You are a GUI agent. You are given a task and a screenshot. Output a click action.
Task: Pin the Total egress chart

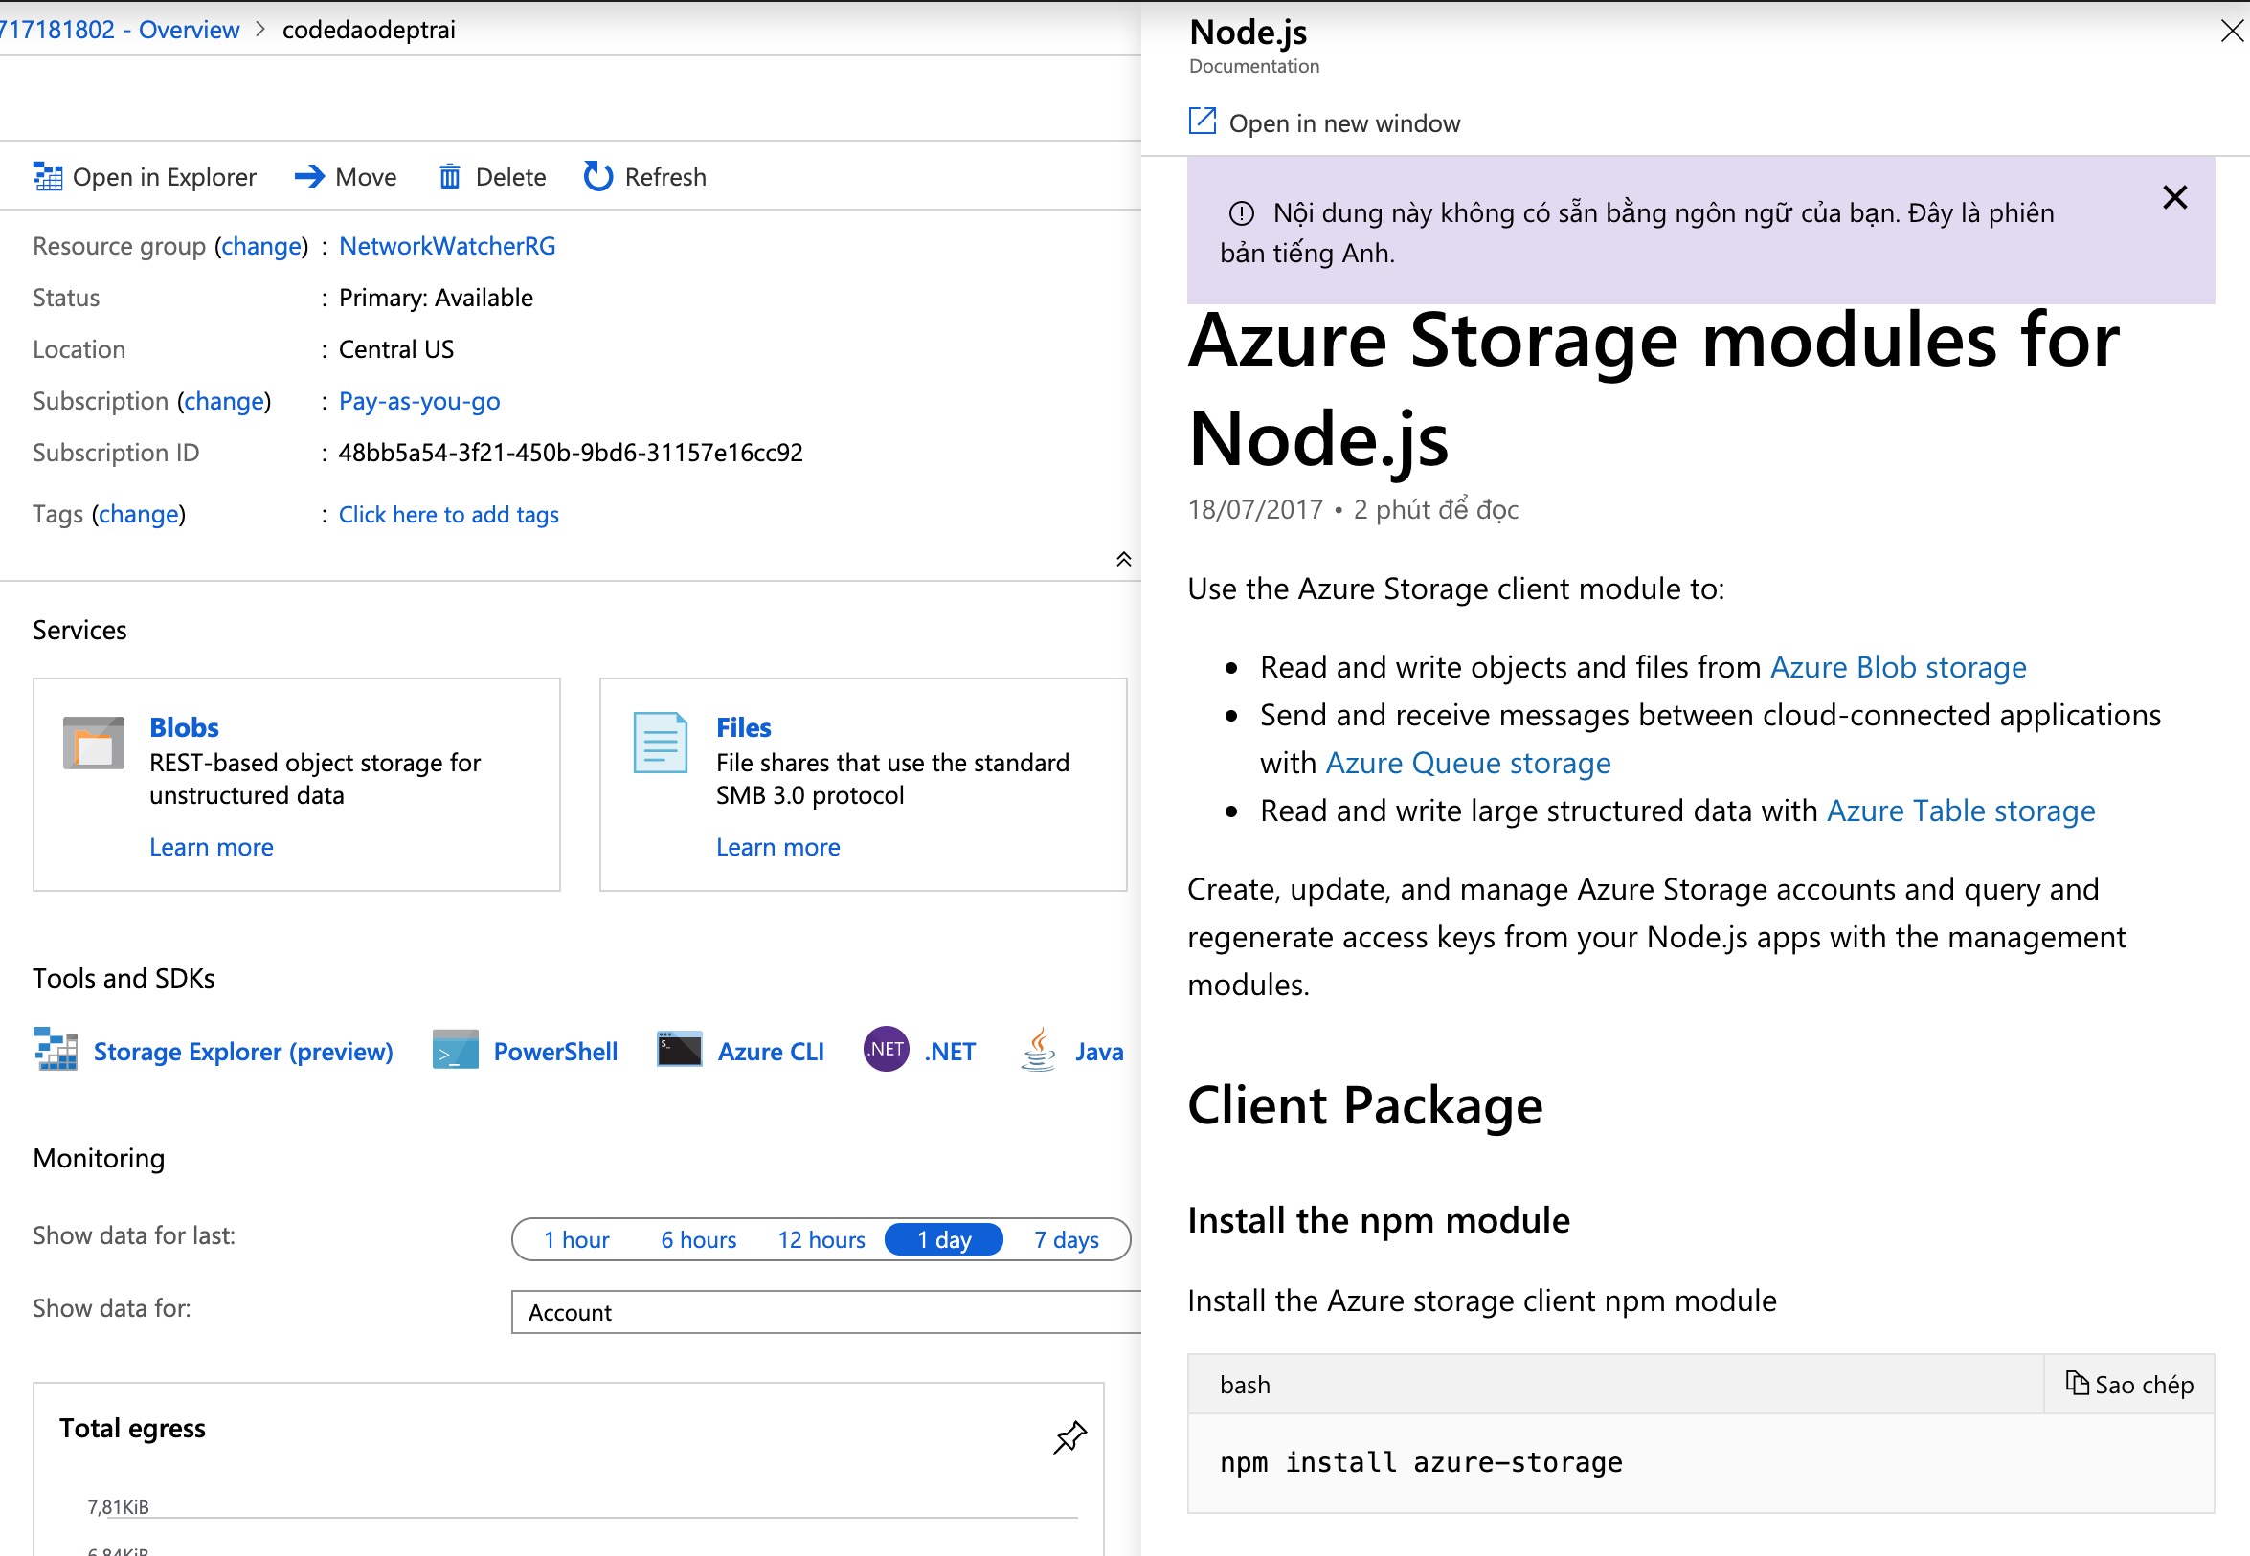click(1069, 1437)
